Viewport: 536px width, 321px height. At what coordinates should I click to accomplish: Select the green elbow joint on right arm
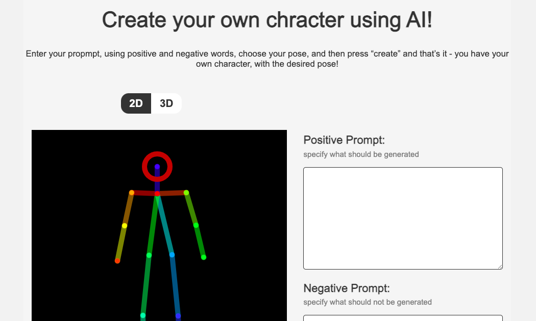pyautogui.click(x=196, y=225)
